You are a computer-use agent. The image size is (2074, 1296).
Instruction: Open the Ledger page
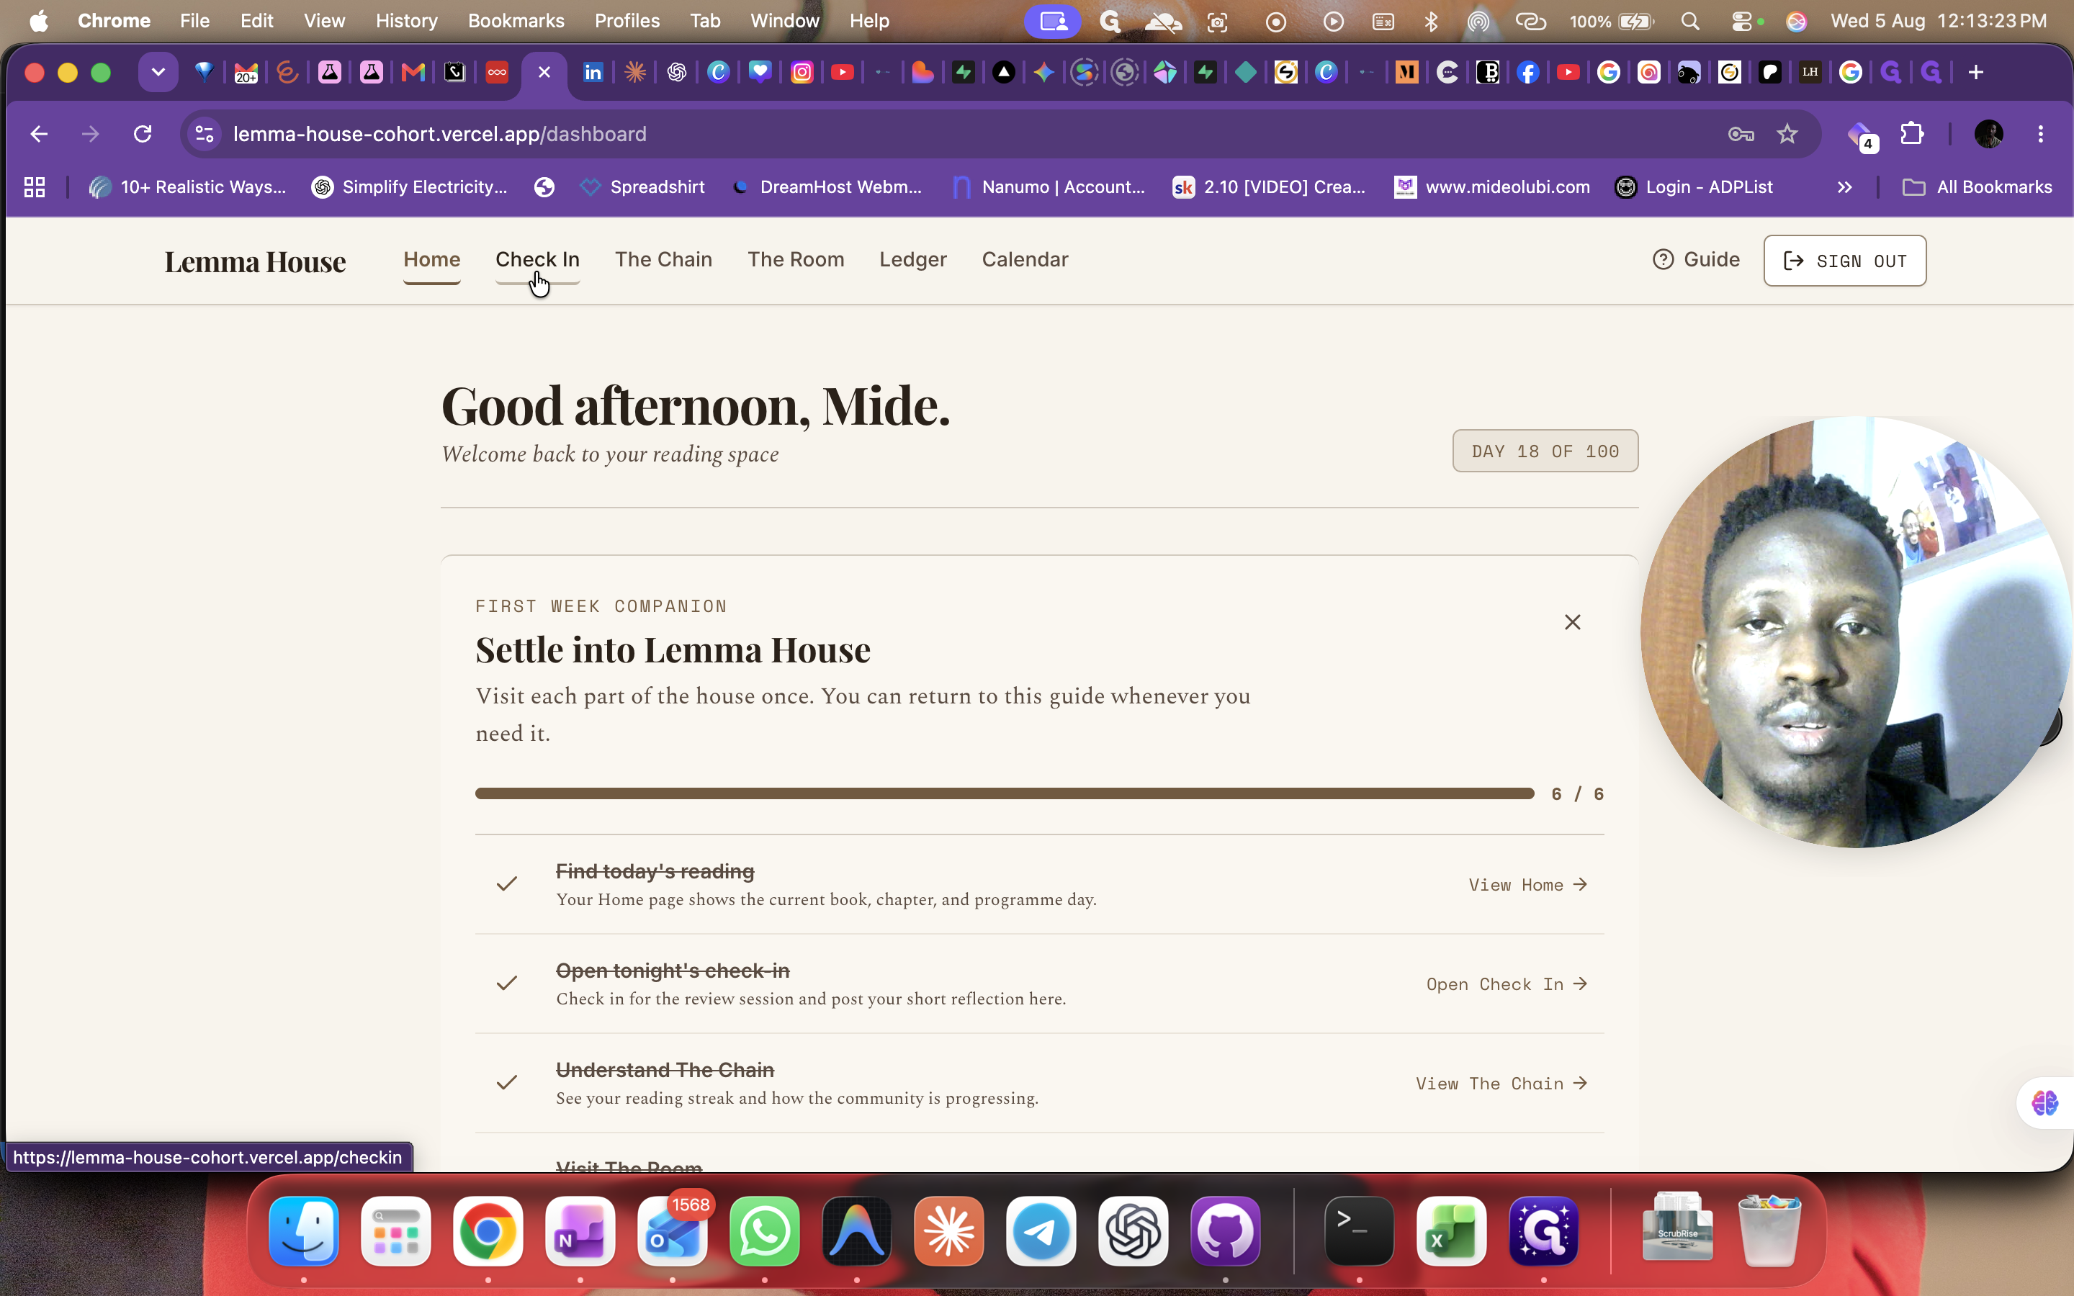click(x=912, y=260)
